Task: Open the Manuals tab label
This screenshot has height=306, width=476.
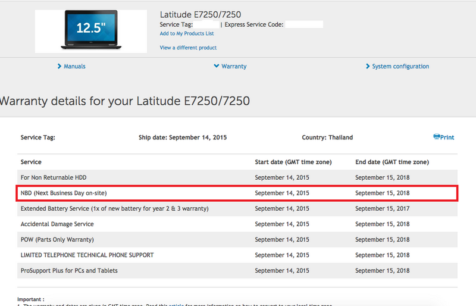Action: (x=74, y=66)
